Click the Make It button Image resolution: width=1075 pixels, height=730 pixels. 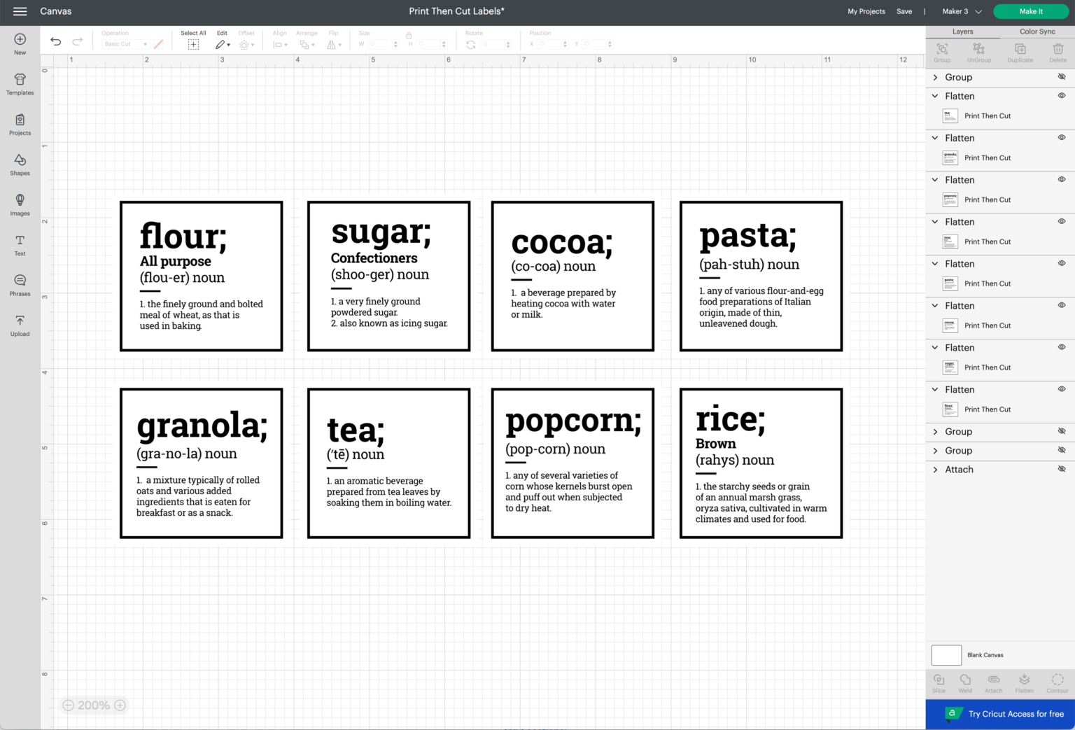[x=1031, y=11]
